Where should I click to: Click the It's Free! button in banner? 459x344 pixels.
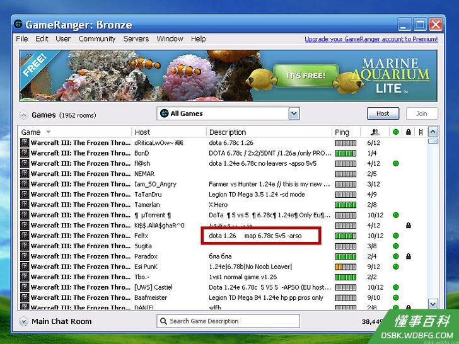point(306,76)
